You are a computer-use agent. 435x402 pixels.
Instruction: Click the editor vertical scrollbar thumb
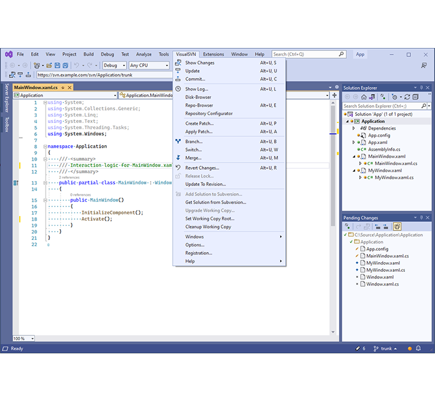[x=333, y=166]
